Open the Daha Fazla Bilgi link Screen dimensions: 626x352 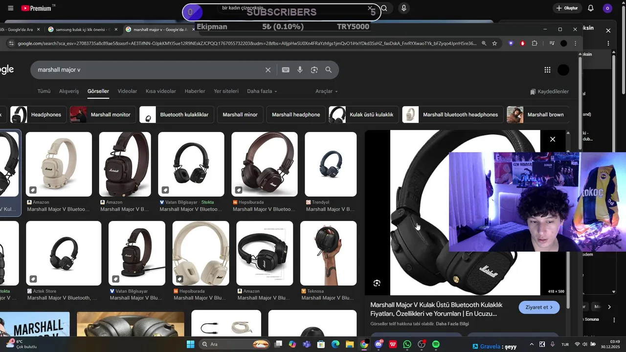pos(452,324)
